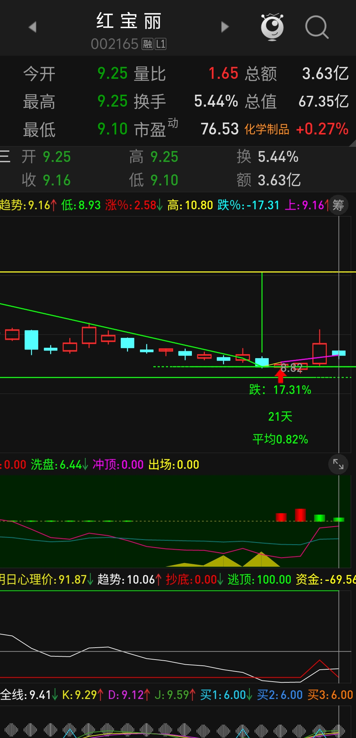Image resolution: width=356 pixels, height=738 pixels.
Task: Tap the 市盈 76.53 value
Action: pos(220,129)
